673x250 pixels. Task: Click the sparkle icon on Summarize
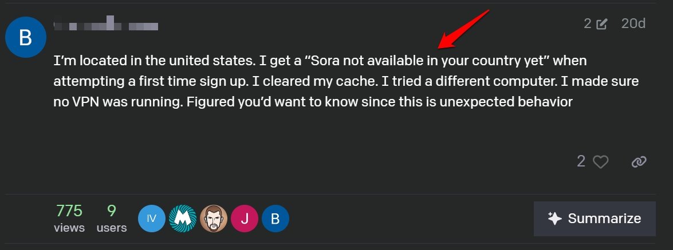[x=554, y=219]
